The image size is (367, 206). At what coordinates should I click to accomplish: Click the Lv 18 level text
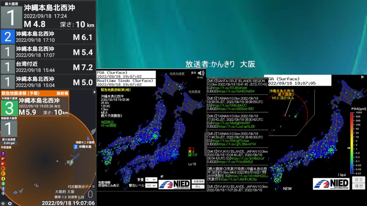pyautogui.click(x=192, y=164)
